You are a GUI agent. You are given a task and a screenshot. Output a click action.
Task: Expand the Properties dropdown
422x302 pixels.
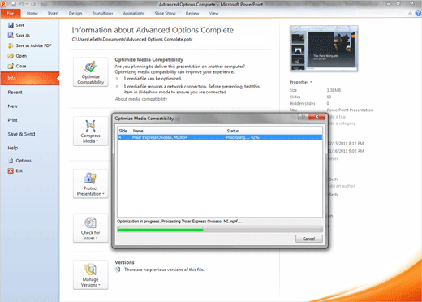point(300,82)
